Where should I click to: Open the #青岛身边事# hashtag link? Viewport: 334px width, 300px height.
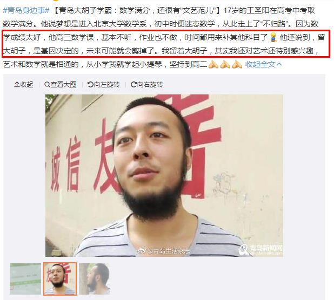pyautogui.click(x=26, y=10)
